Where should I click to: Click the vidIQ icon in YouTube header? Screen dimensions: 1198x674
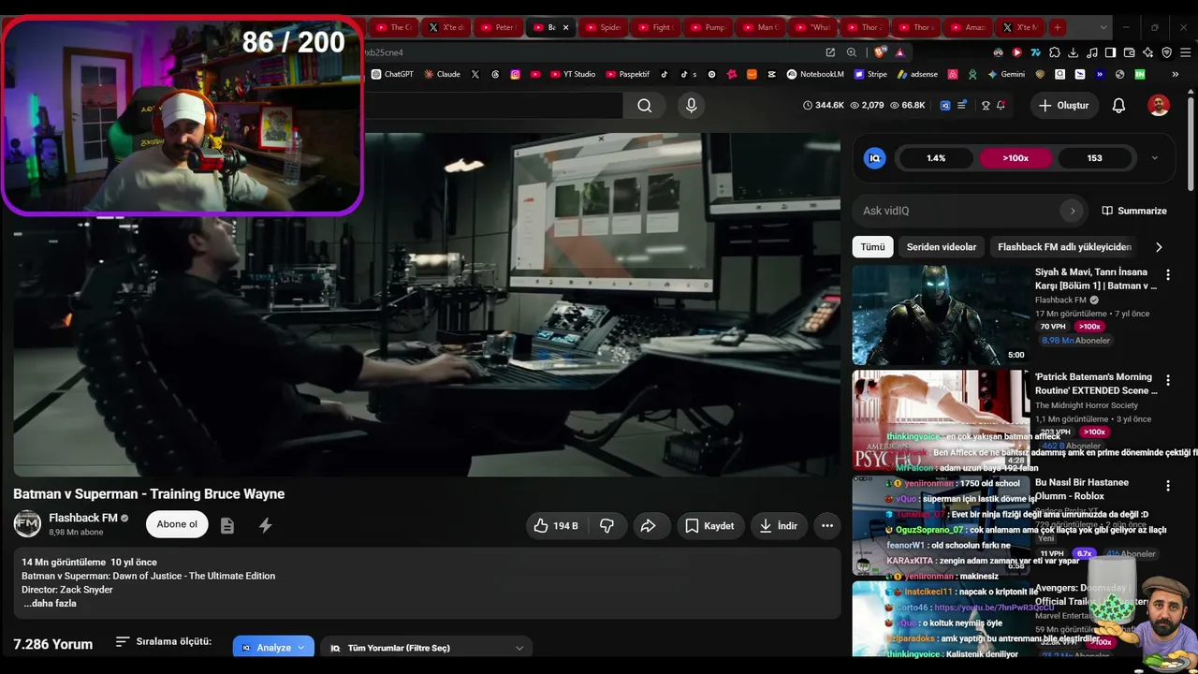pyautogui.click(x=945, y=106)
